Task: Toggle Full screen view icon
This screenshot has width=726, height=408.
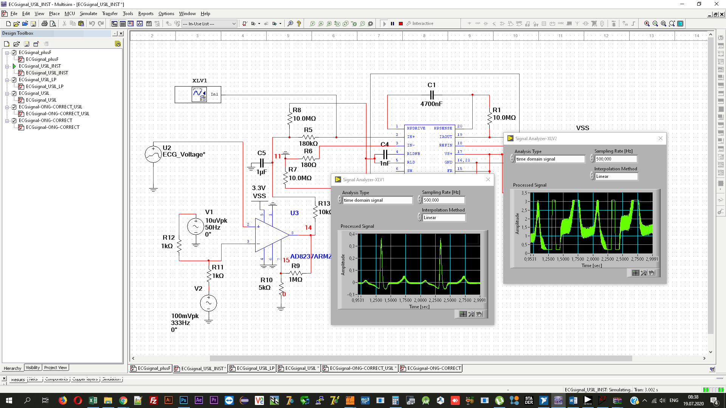Action: pos(680,23)
